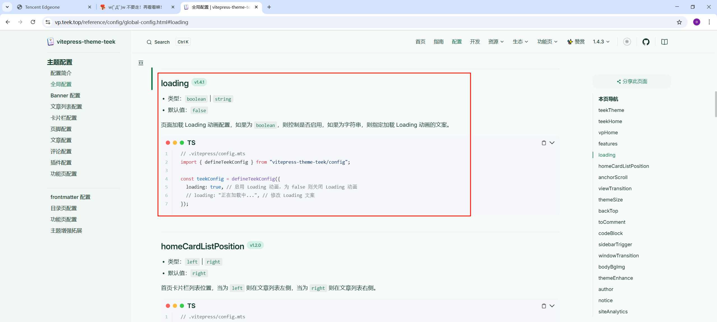Open the 指南 nav item

click(439, 42)
